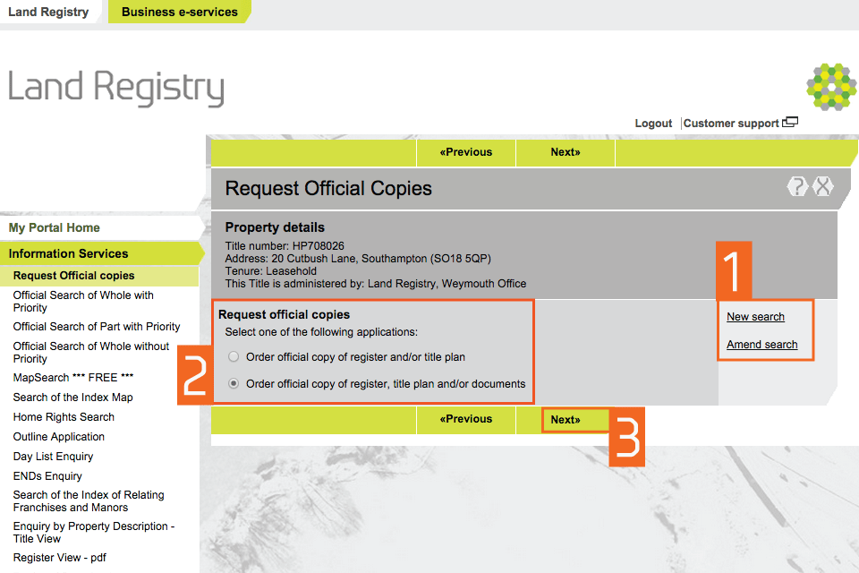Open MapSearch FREE from sidebar
The width and height of the screenshot is (859, 573).
73,378
